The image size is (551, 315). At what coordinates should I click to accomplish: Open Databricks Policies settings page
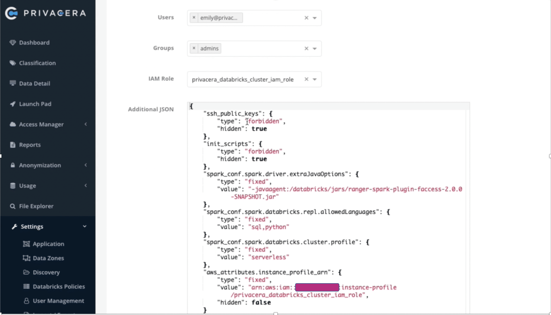coord(59,286)
